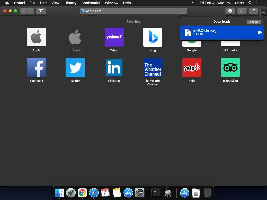This screenshot has height=200, width=267.
Task: Open the View menu
Action: (x=55, y=3)
